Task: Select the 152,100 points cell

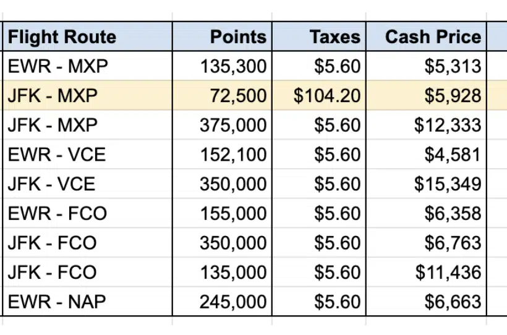Action: click(x=233, y=155)
